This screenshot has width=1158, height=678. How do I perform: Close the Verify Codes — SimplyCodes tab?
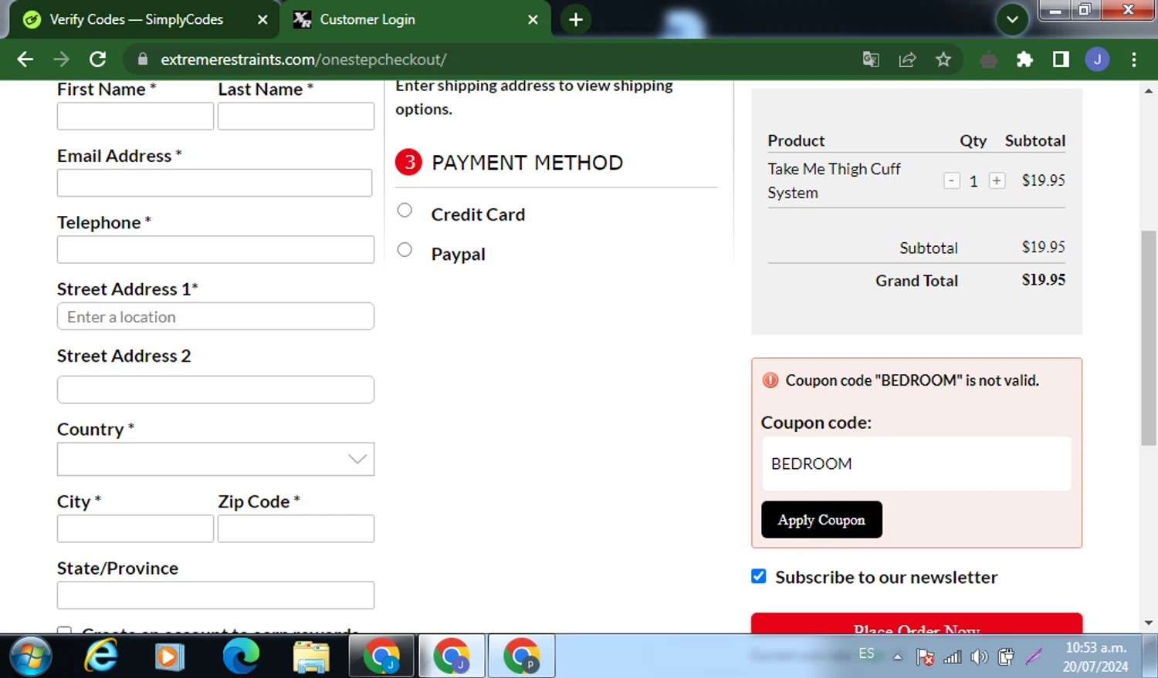(262, 19)
